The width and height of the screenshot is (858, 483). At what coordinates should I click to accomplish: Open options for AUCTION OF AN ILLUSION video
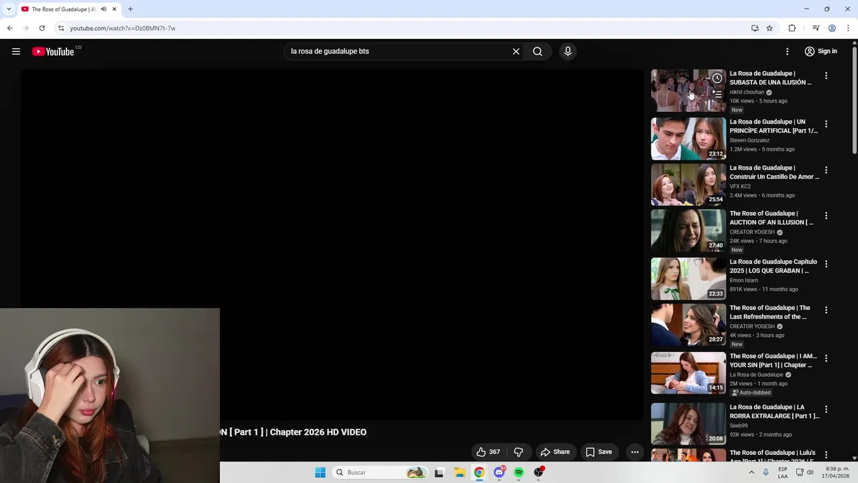tap(826, 215)
